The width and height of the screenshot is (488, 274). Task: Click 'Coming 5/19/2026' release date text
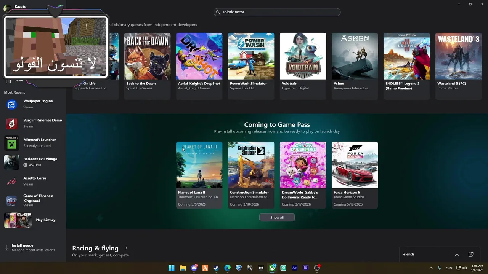348,204
